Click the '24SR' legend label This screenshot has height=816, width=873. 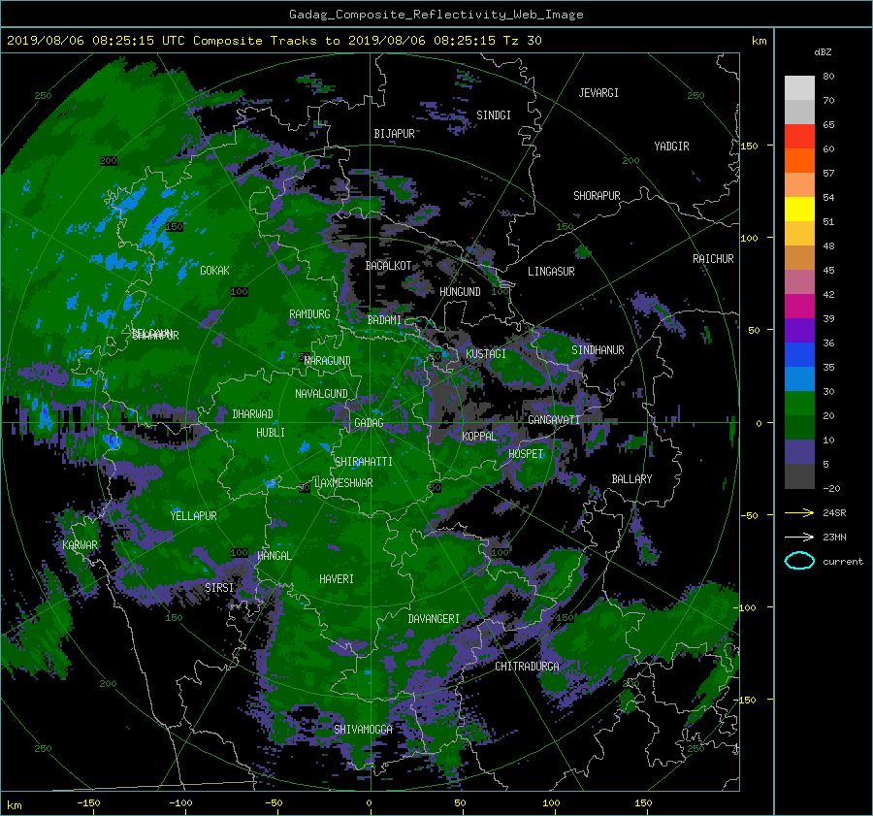pos(834,513)
